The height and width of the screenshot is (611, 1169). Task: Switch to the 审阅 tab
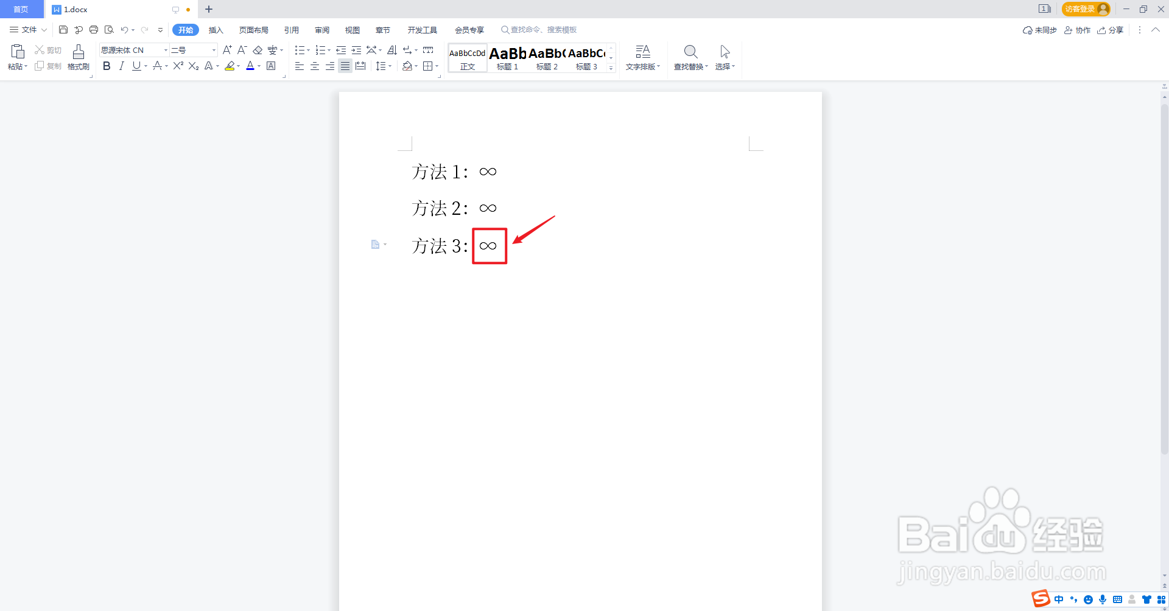(322, 30)
